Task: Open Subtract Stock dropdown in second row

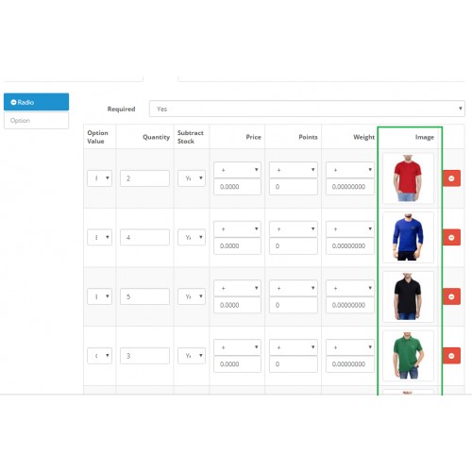Action: (x=192, y=237)
